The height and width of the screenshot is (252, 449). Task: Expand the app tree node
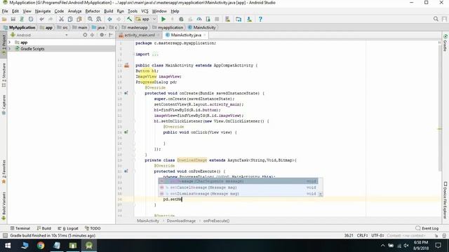coord(9,42)
